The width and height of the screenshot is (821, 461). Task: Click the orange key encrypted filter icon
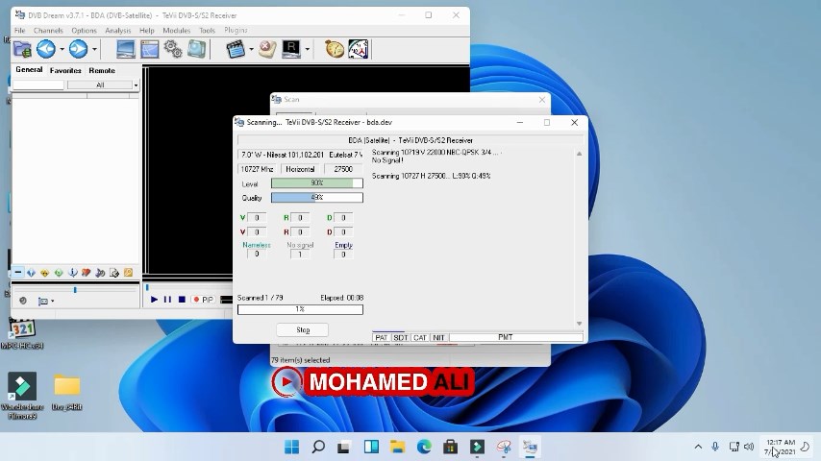pyautogui.click(x=128, y=273)
